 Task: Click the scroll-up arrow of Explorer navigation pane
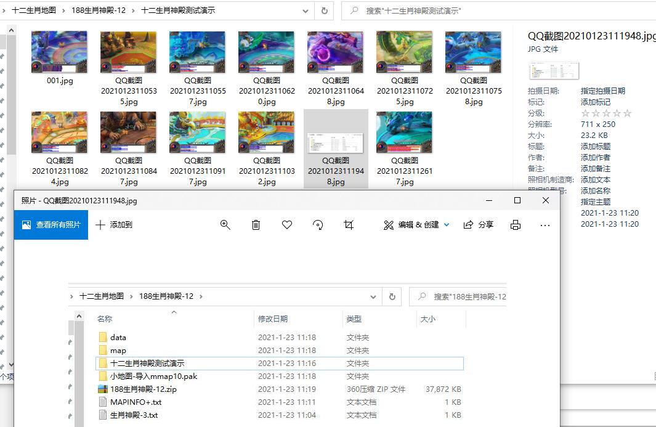(x=11, y=30)
